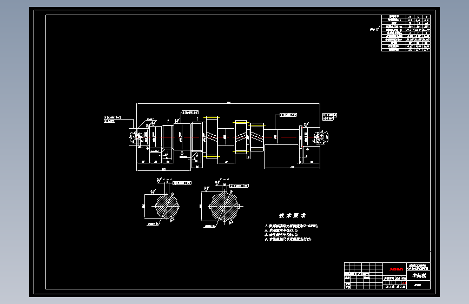Click the 技术要求 heading text
The image size is (469, 304).
point(292,215)
